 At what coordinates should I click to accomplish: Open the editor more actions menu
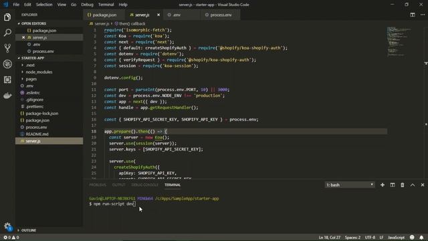(x=422, y=15)
